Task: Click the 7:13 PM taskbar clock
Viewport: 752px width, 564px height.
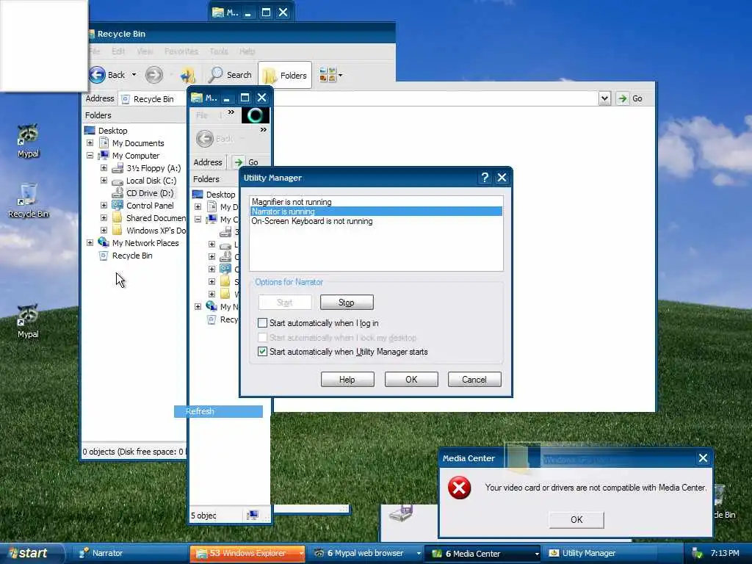Action: [x=725, y=553]
